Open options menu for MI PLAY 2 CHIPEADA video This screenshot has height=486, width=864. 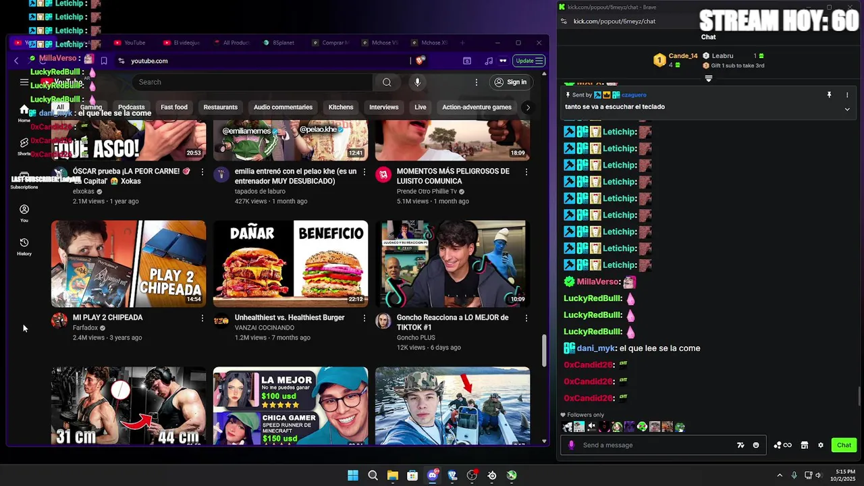[x=202, y=318]
